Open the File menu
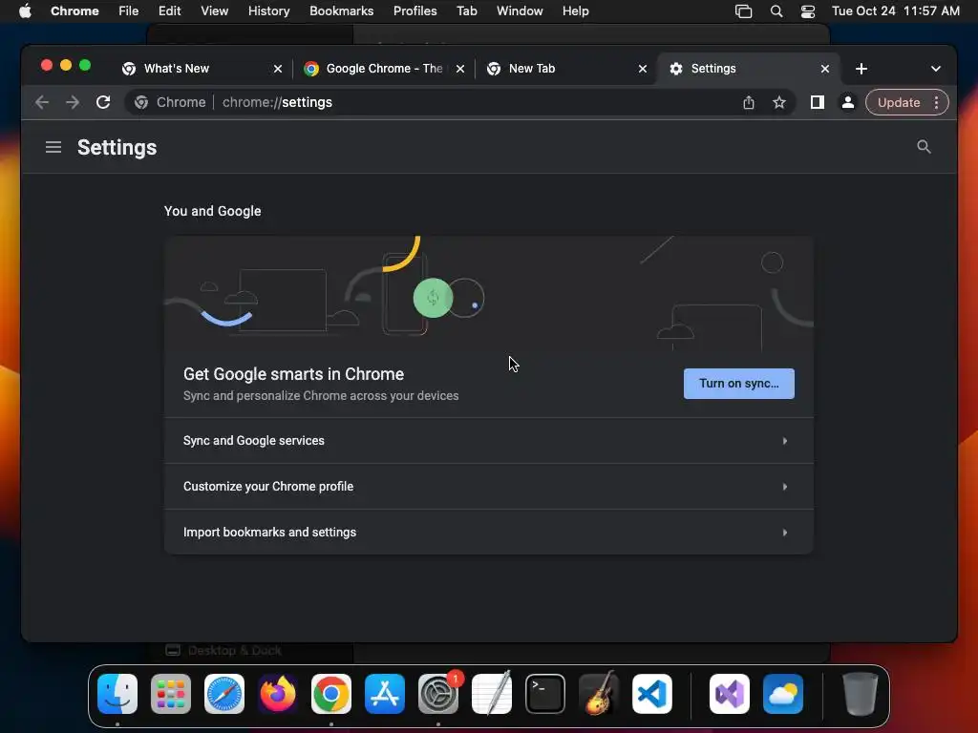The width and height of the screenshot is (978, 733). click(129, 11)
